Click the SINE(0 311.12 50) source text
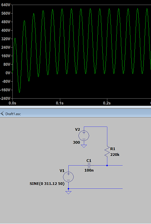Screen dimensions: 151x224 tap(47, 183)
